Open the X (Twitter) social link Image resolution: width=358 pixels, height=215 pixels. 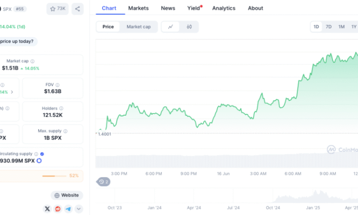pos(47,209)
